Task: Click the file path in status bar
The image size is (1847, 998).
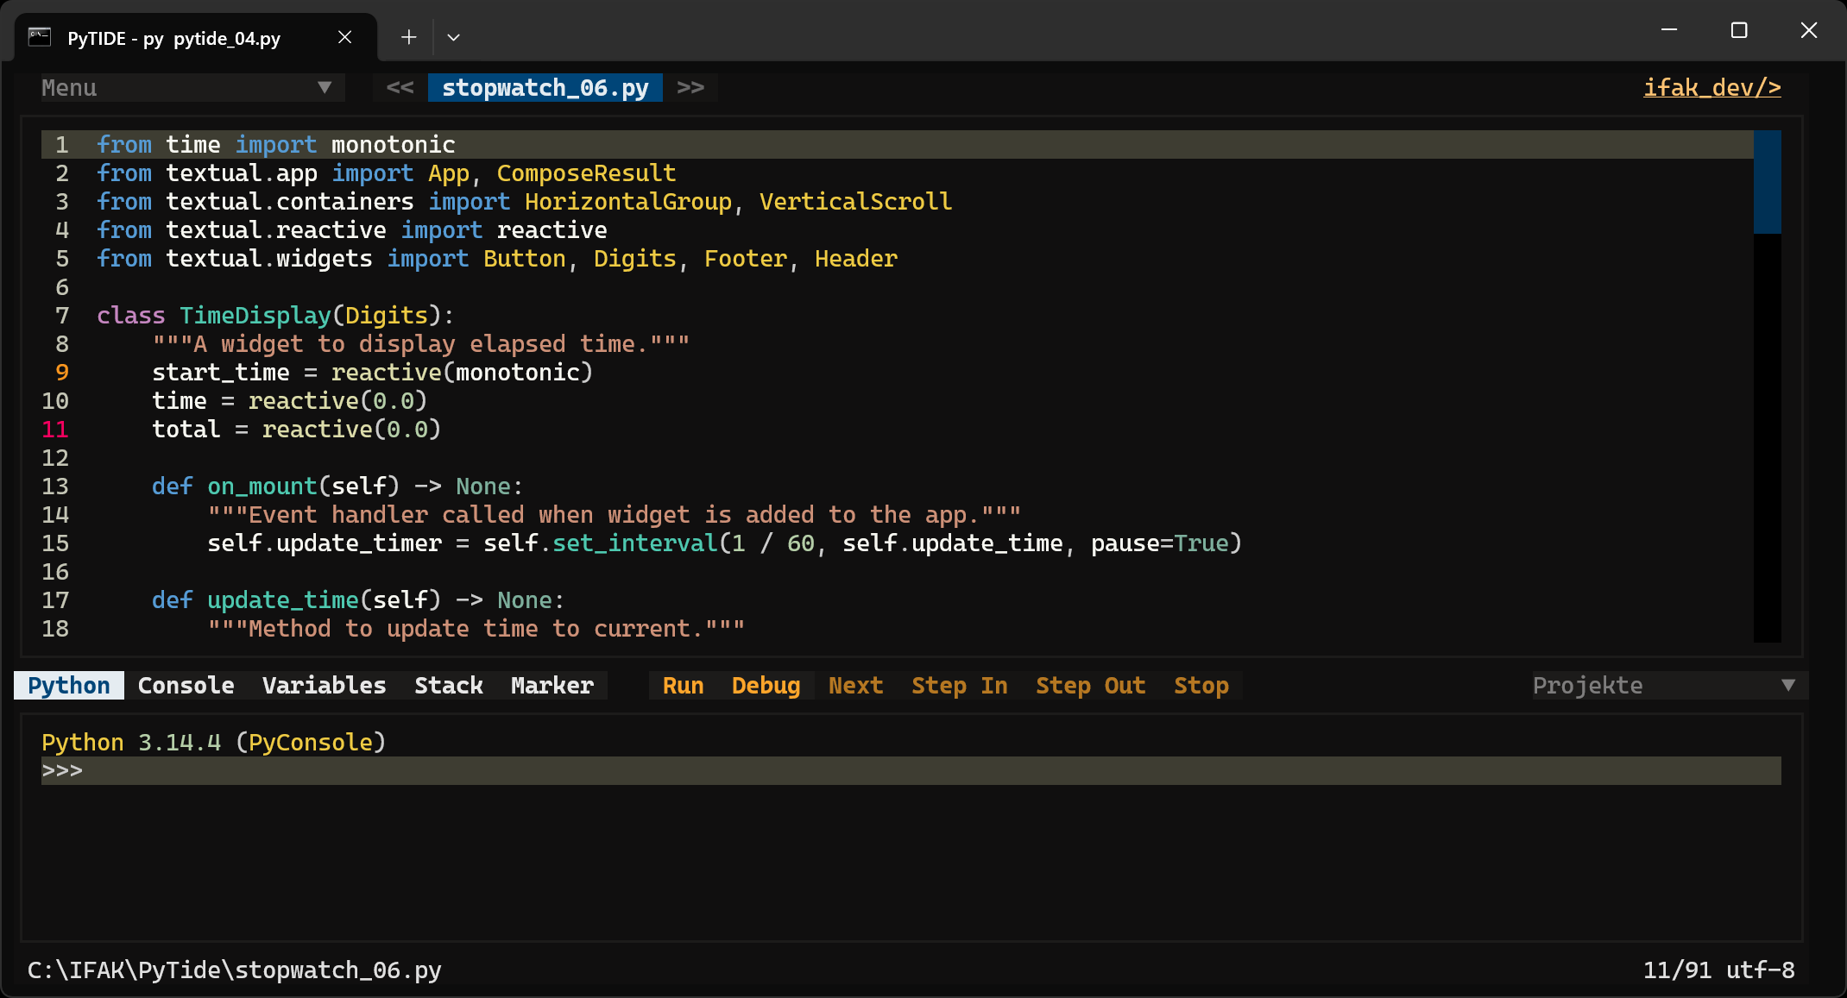Action: tap(234, 970)
